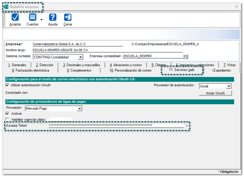Select the <Expediente> tab
The image size is (244, 177).
[x=221, y=70]
